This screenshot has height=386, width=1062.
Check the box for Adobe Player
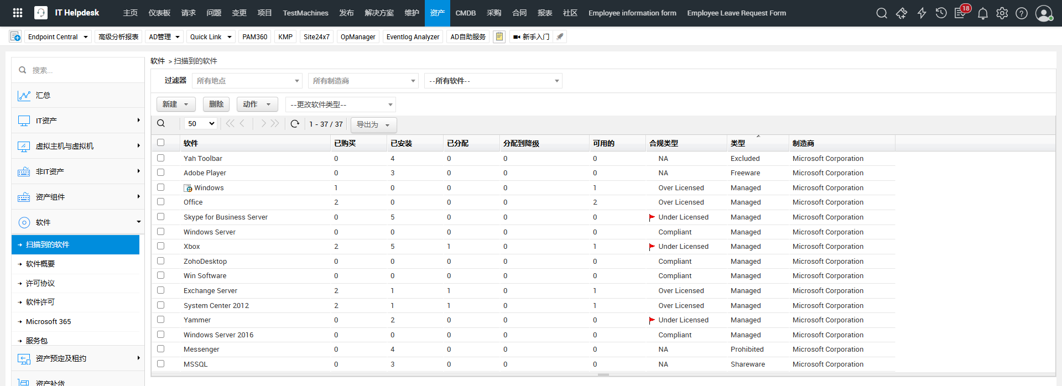click(x=161, y=173)
